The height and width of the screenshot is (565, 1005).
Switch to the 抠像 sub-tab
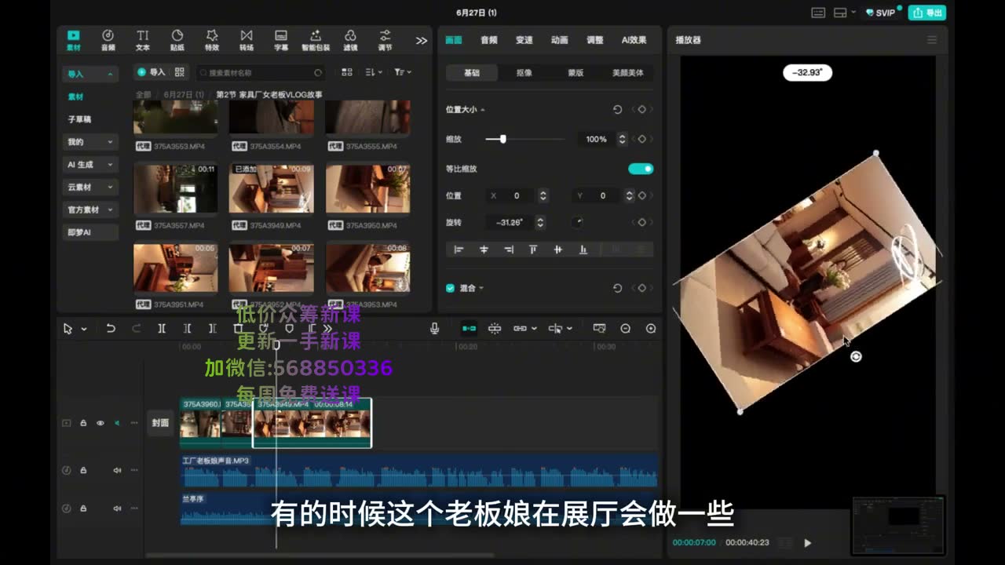pos(524,73)
